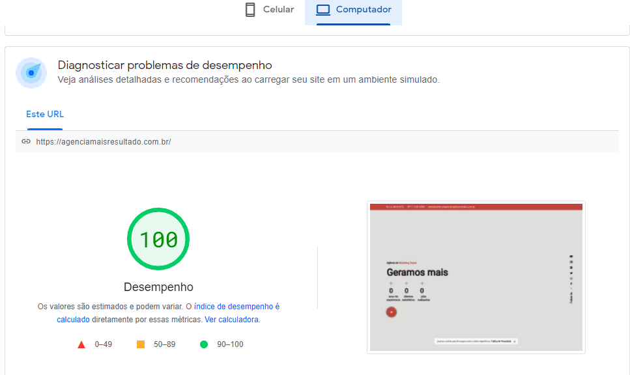630x375 pixels.
Task: Switch to the Celular tab
Action: [x=269, y=9]
